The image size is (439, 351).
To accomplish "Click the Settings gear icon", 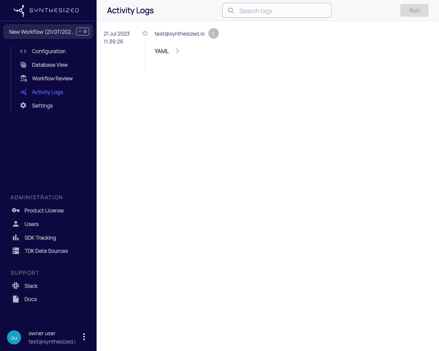I will (23, 106).
